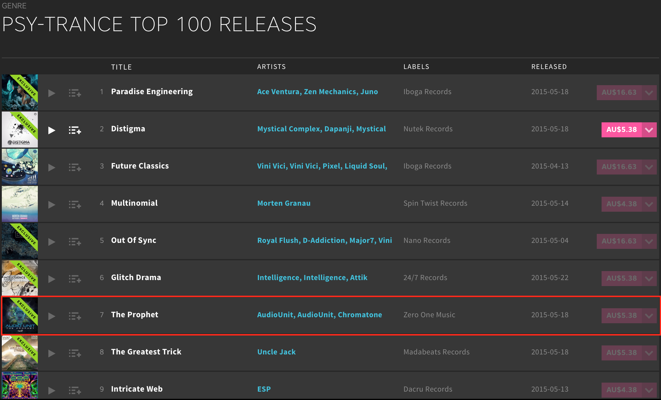Buy Future Classics for AU$16.63
The height and width of the screenshot is (400, 661).
(619, 167)
